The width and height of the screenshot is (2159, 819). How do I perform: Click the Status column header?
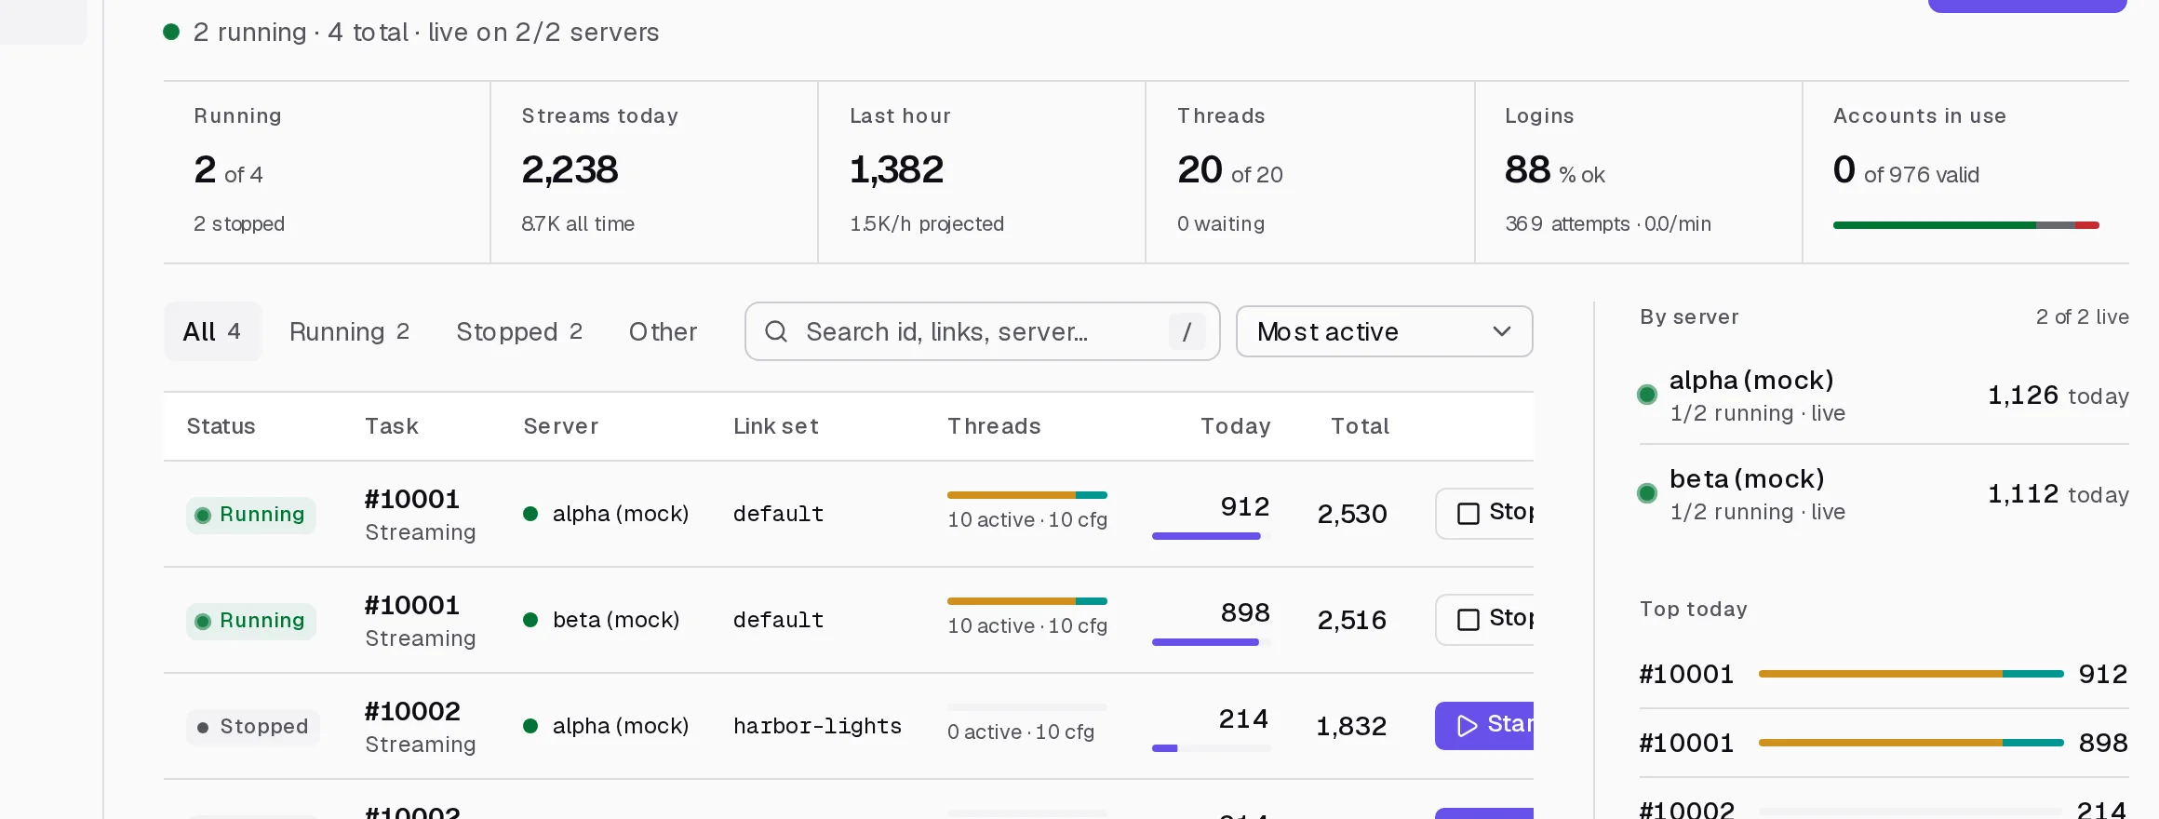[221, 426]
